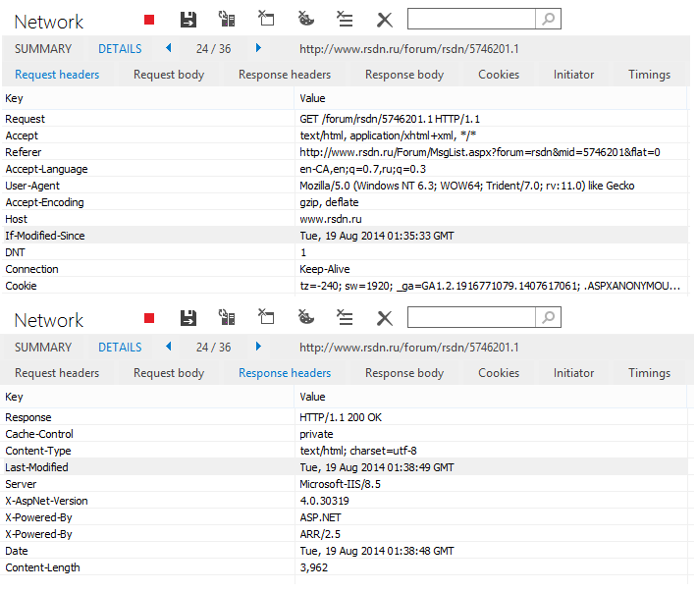This screenshot has height=592, width=697.
Task: Click the Value column header in the bottom table
Action: 491,397
